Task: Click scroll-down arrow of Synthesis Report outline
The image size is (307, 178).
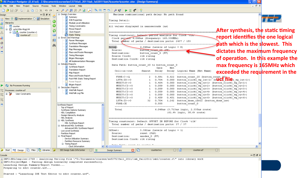Action: 103,146
